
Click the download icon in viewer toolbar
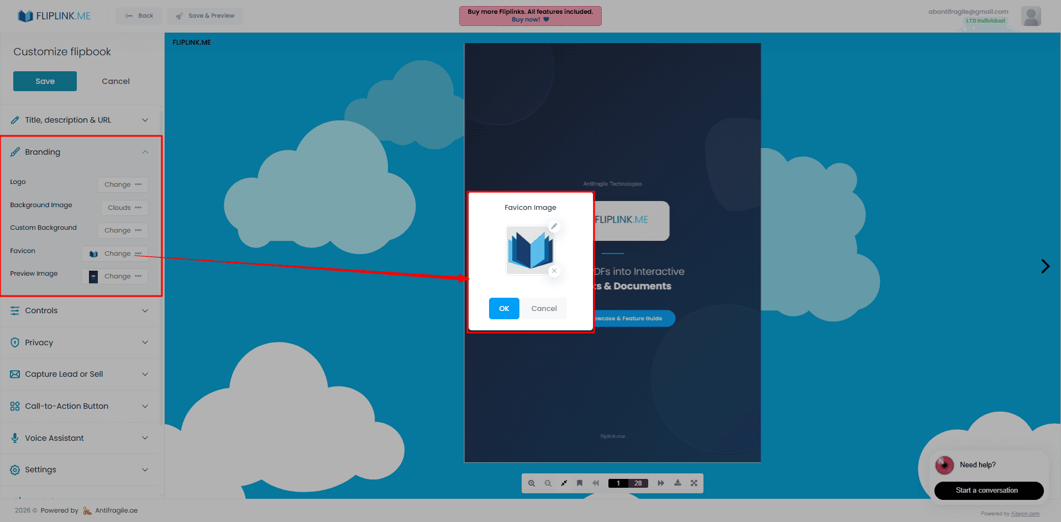677,483
